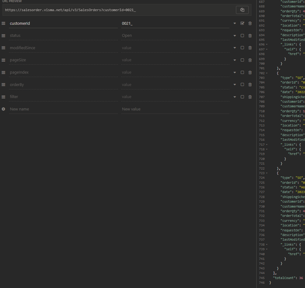Delete the pageSize parameter row

(x=250, y=60)
